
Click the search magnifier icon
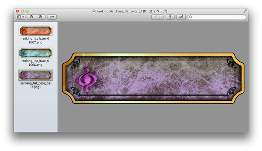(191, 17)
